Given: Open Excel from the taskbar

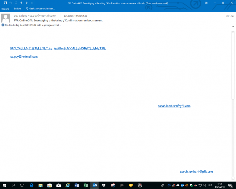Looking at the screenshot, I should point(86,185).
